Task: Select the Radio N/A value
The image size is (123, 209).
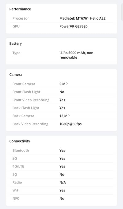Action: coord(62,182)
